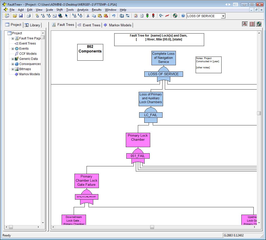Select the arrow pointer tool
The height and width of the screenshot is (240, 266).
tap(66, 16)
